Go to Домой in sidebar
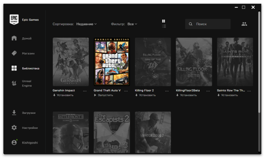 (27, 39)
